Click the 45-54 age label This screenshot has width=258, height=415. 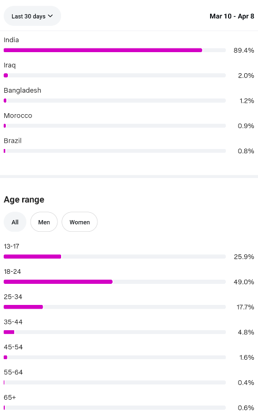[x=13, y=347]
